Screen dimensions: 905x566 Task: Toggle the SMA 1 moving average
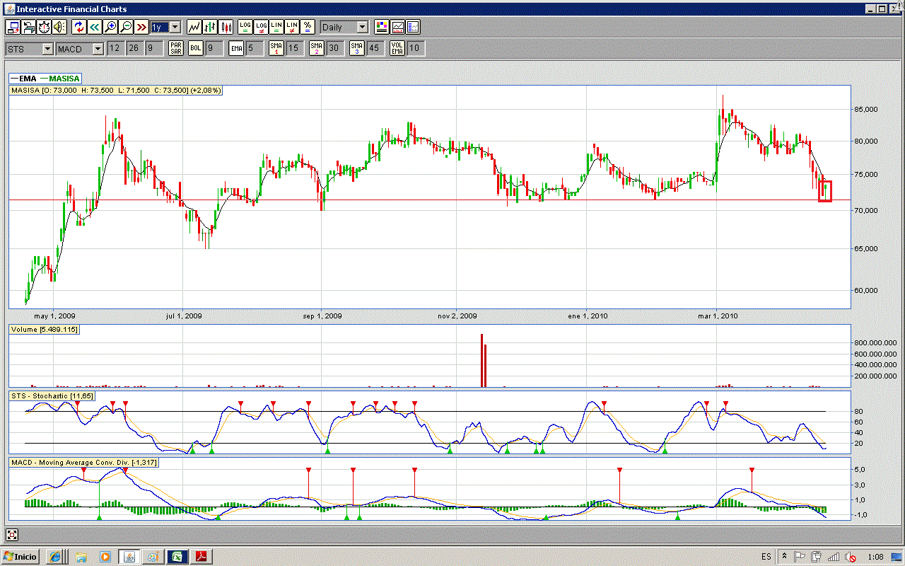[276, 48]
